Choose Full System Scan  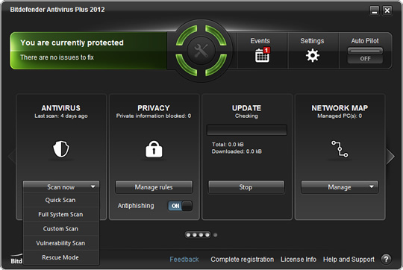click(61, 214)
